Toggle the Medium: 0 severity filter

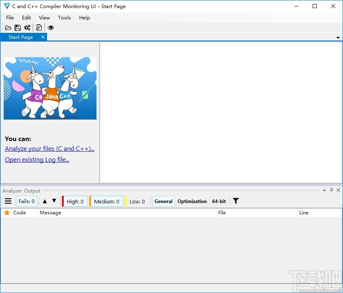pyautogui.click(x=107, y=201)
